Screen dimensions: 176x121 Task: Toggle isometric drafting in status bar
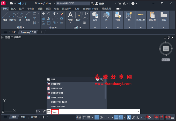[109, 117]
